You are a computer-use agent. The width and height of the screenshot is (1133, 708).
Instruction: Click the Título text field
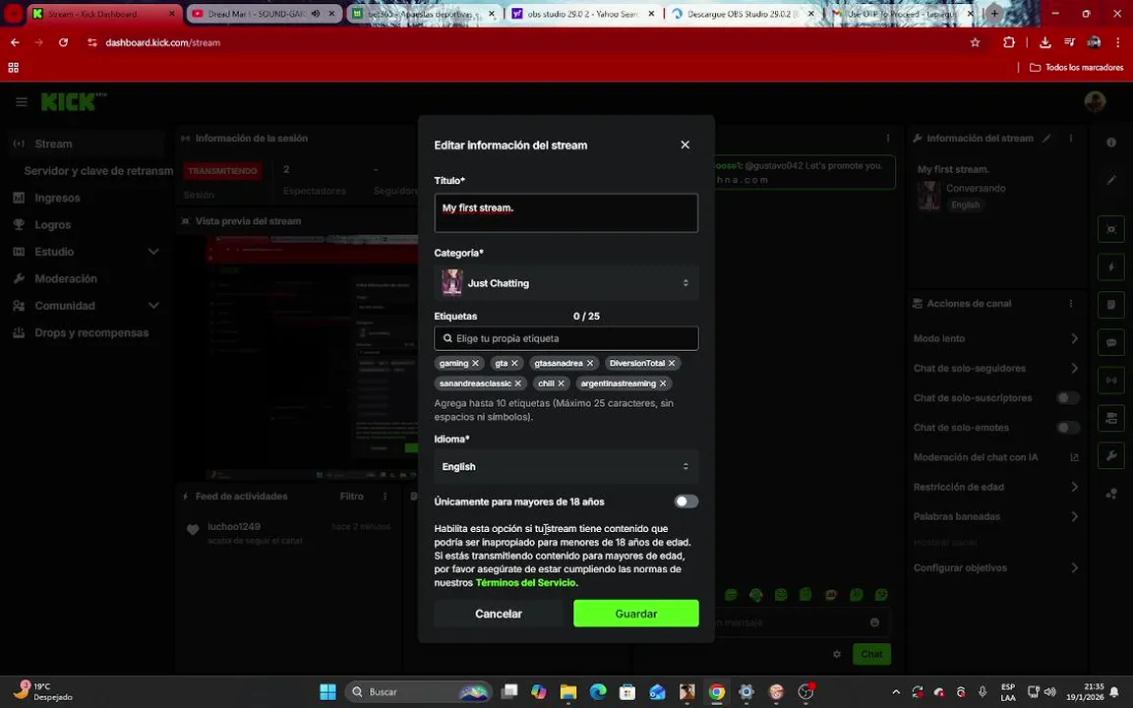coord(566,212)
